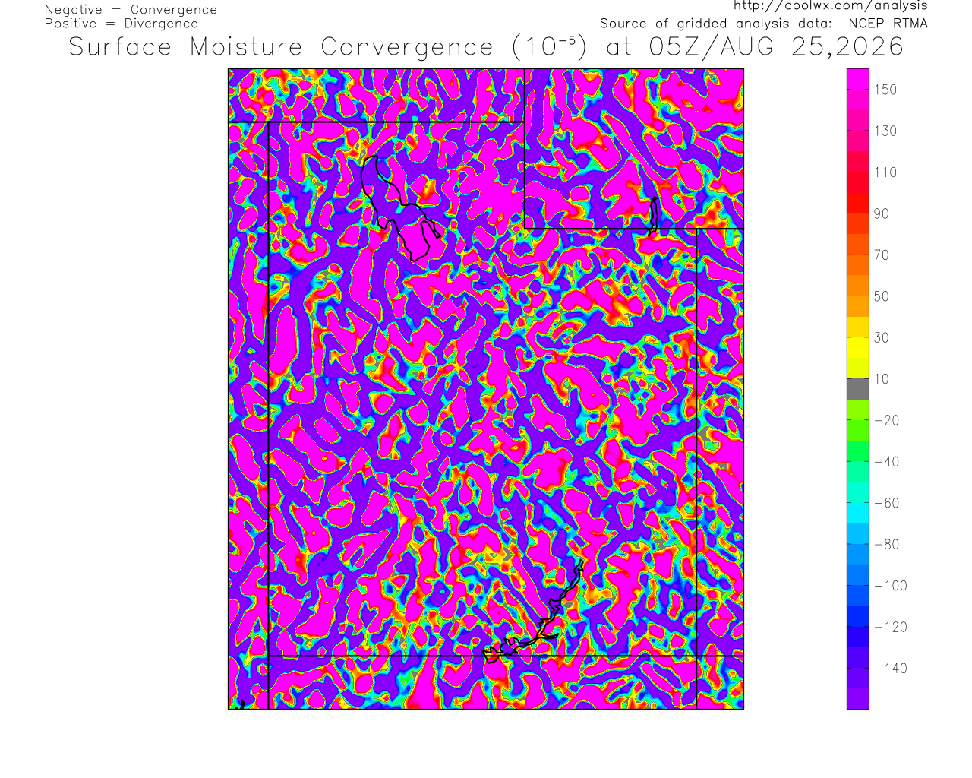Click the magenta top segment of colorbar
The height and width of the screenshot is (778, 972).
[x=858, y=79]
